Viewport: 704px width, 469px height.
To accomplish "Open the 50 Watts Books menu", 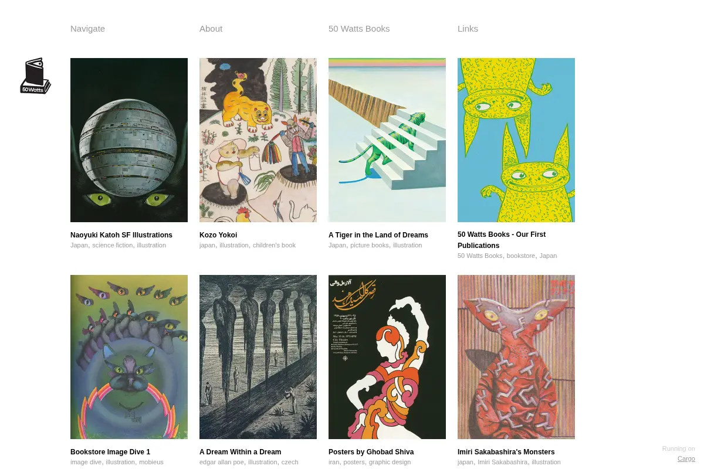I will 359,29.
